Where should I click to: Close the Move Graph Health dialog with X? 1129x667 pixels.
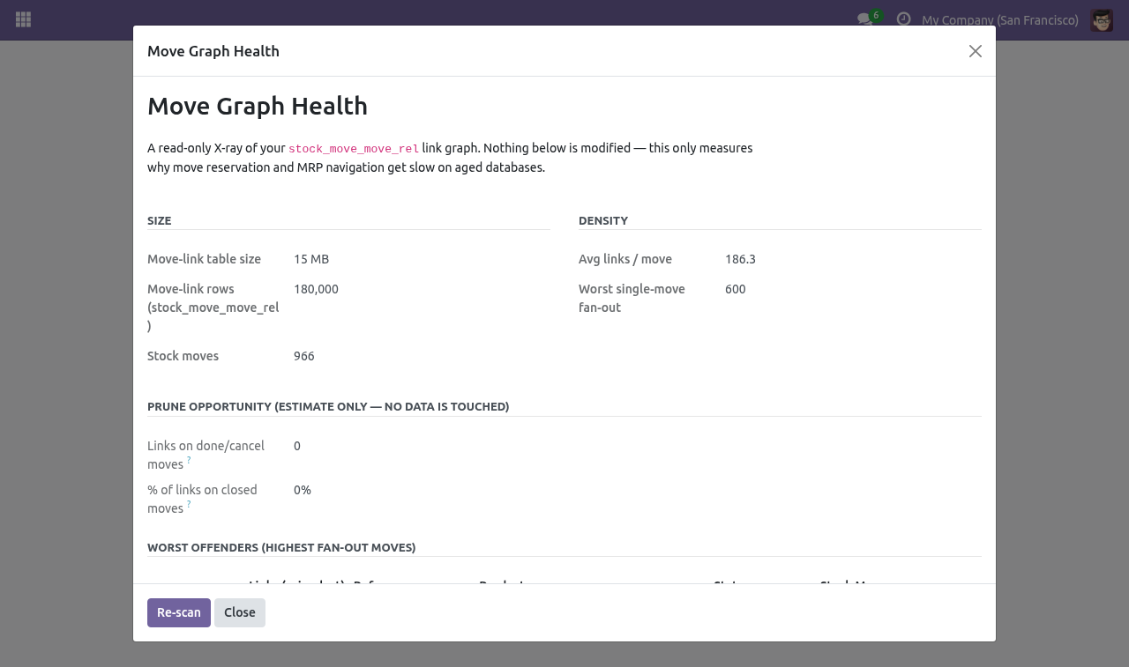[x=976, y=51]
